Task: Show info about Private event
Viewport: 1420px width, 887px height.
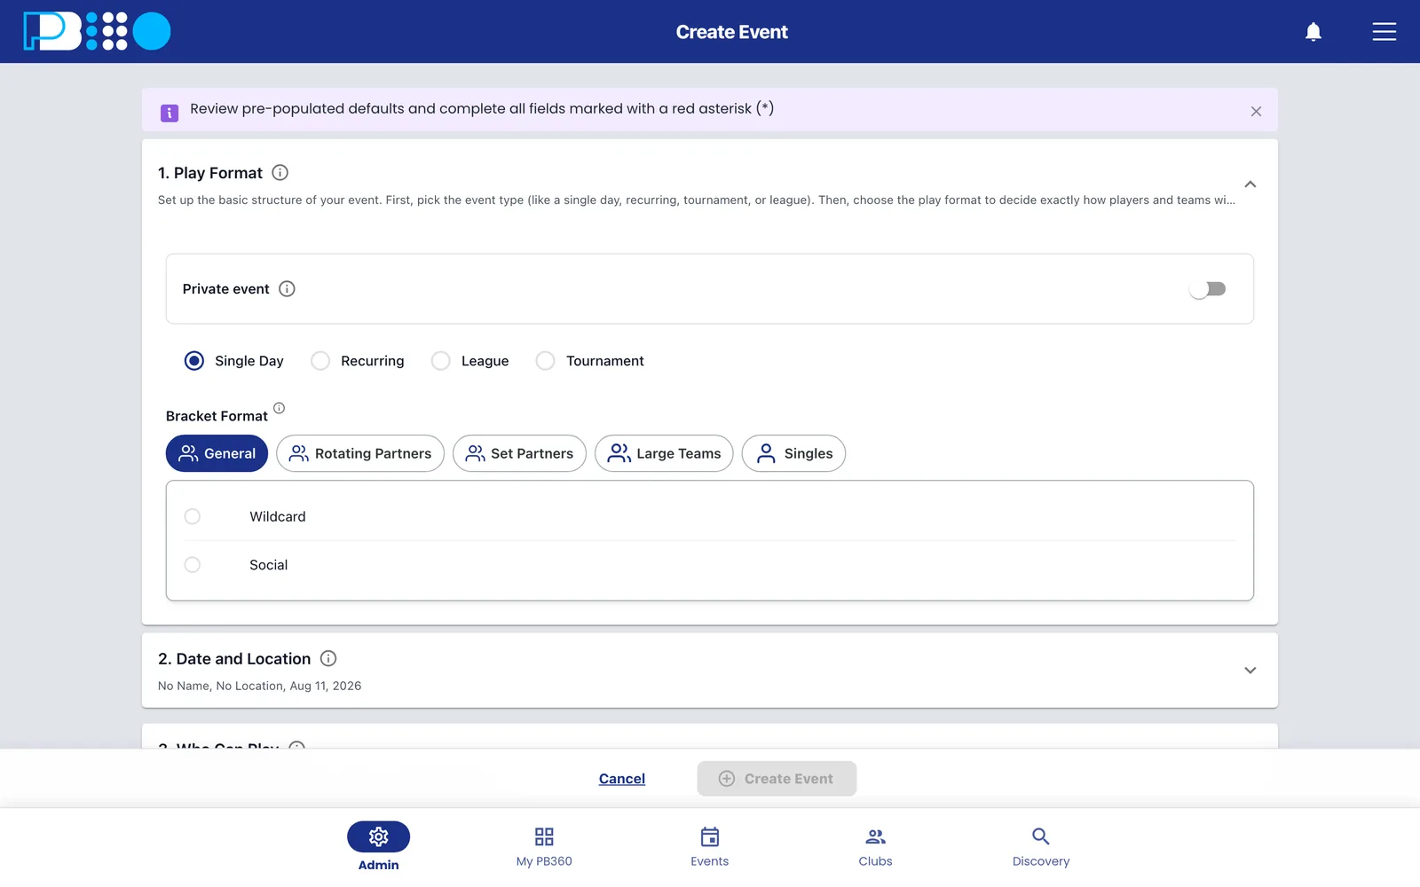Action: [287, 288]
